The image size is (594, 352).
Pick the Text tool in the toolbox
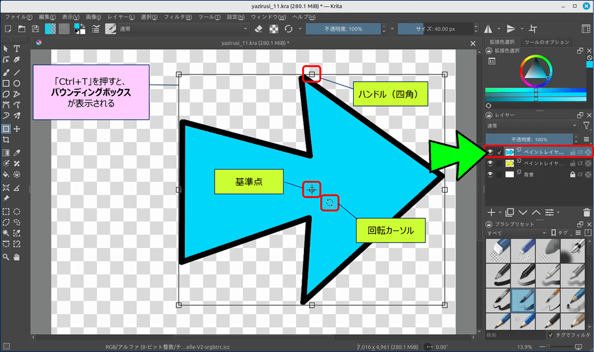coord(17,49)
